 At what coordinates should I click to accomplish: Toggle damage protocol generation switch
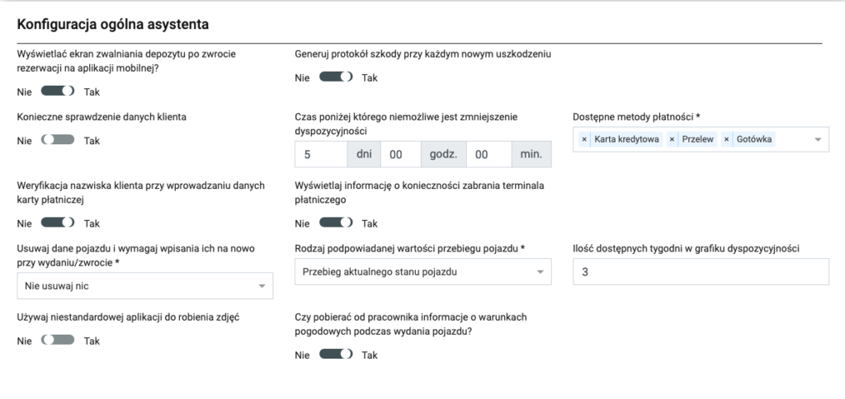click(336, 77)
